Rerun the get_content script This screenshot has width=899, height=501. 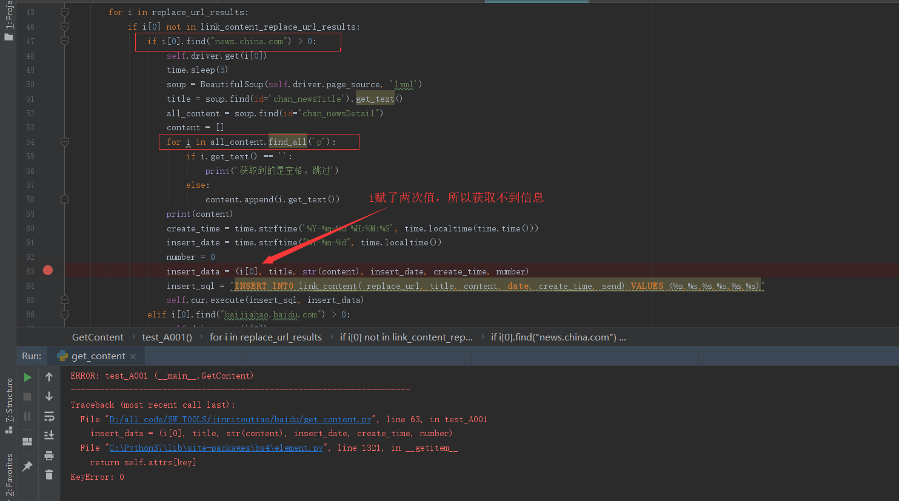coord(27,377)
